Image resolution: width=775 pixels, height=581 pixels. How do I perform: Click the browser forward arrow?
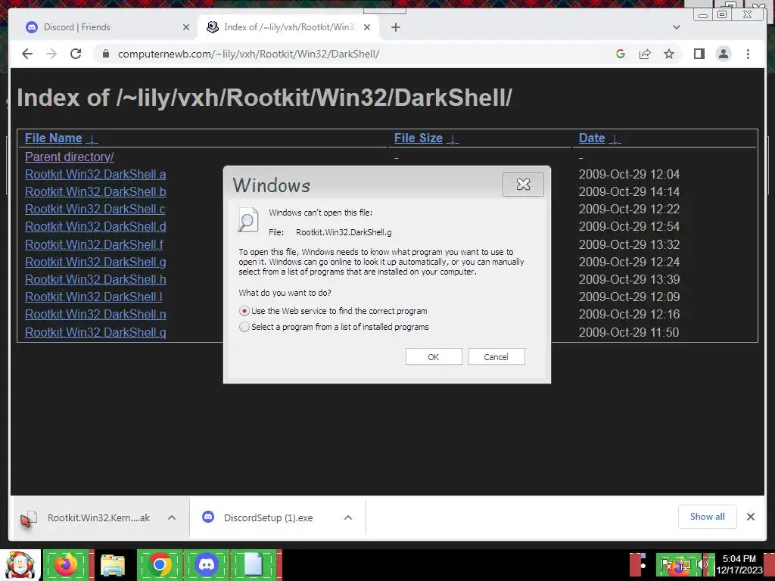[51, 54]
